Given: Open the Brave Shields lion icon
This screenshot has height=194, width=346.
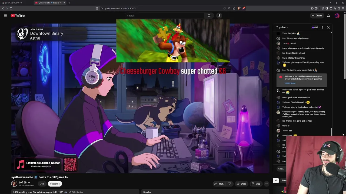Looking at the screenshot, I should 239,8.
